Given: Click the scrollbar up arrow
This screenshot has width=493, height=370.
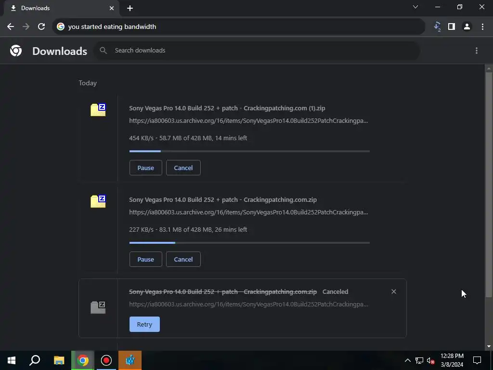Looking at the screenshot, I should 489,68.
